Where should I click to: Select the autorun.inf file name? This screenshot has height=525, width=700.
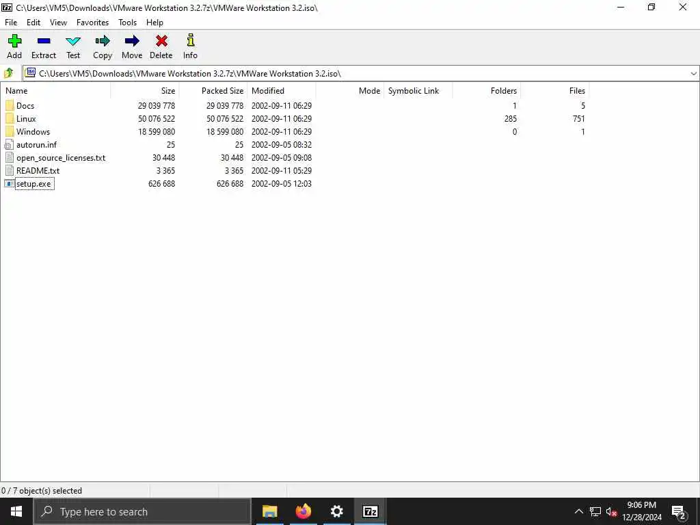click(37, 145)
